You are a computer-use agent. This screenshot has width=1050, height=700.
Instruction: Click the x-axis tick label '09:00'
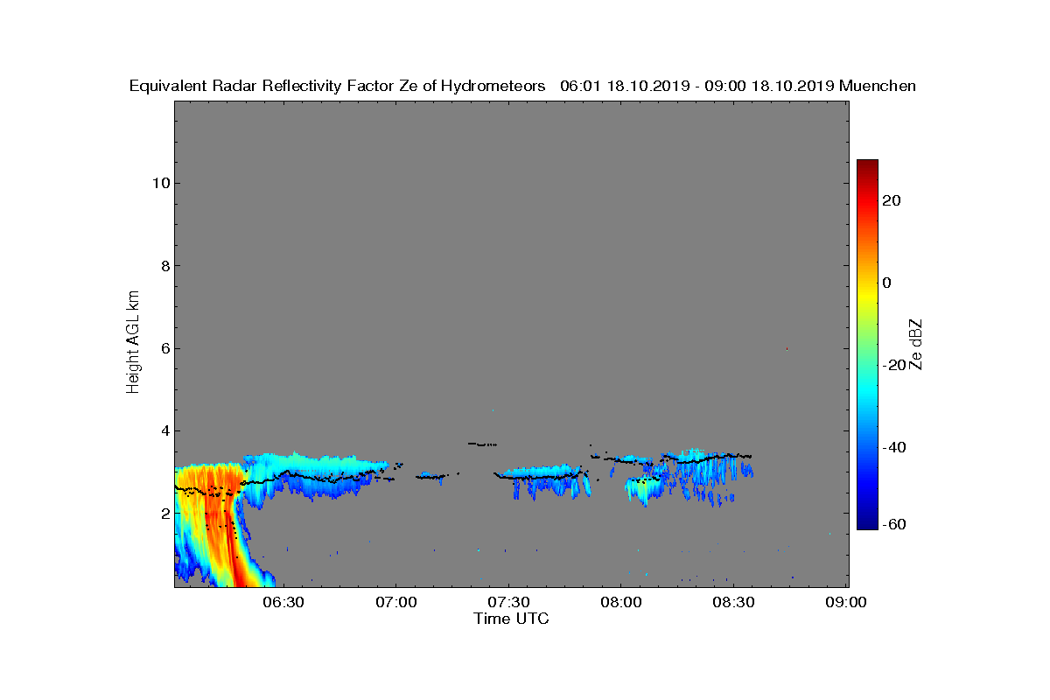click(847, 603)
